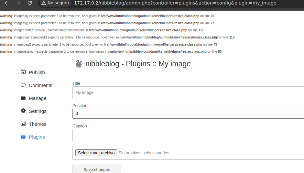Screen dimensions: 304x173
Task: Click the Manage folder icon
Action: (x=23, y=98)
